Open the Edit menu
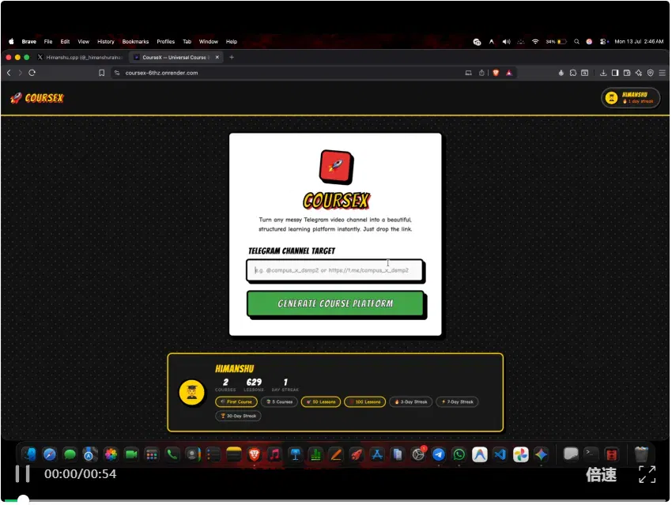Image resolution: width=672 pixels, height=505 pixels. coord(65,42)
